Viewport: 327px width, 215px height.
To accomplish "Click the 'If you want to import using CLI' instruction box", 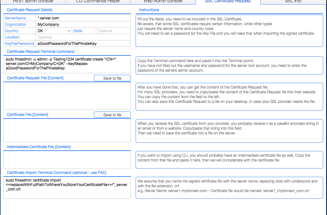I will pyautogui.click(x=229, y=160).
